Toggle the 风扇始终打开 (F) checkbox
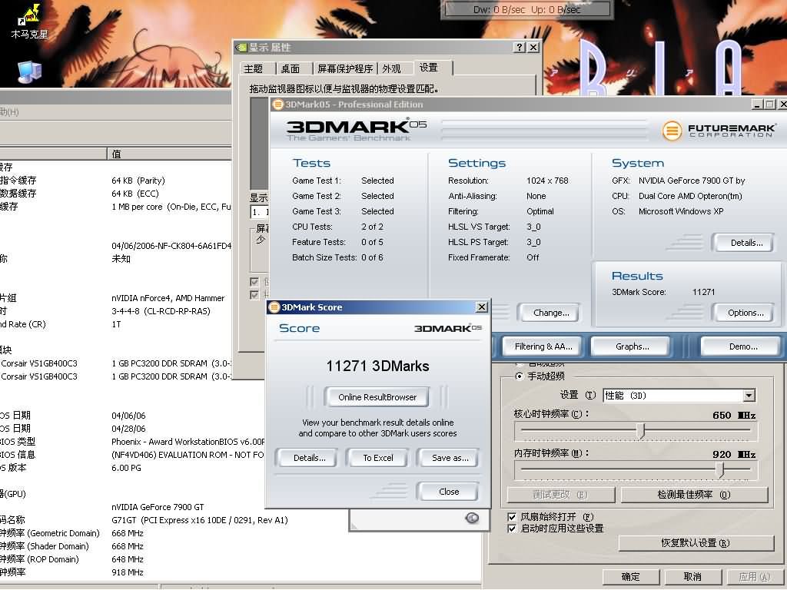This screenshot has width=787, height=590. pyautogui.click(x=511, y=517)
